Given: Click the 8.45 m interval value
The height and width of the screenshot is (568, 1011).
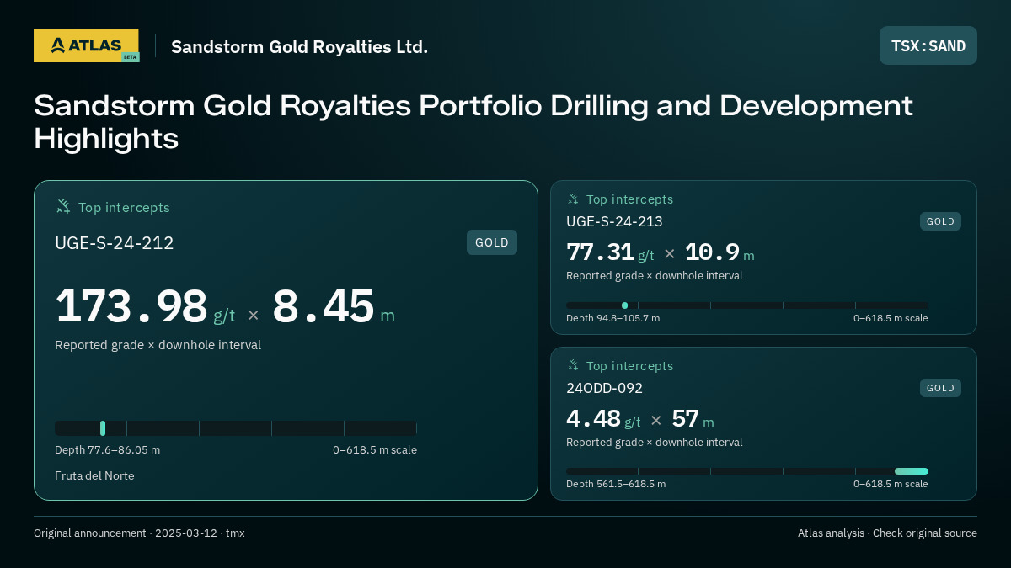Looking at the screenshot, I should pyautogui.click(x=334, y=308).
